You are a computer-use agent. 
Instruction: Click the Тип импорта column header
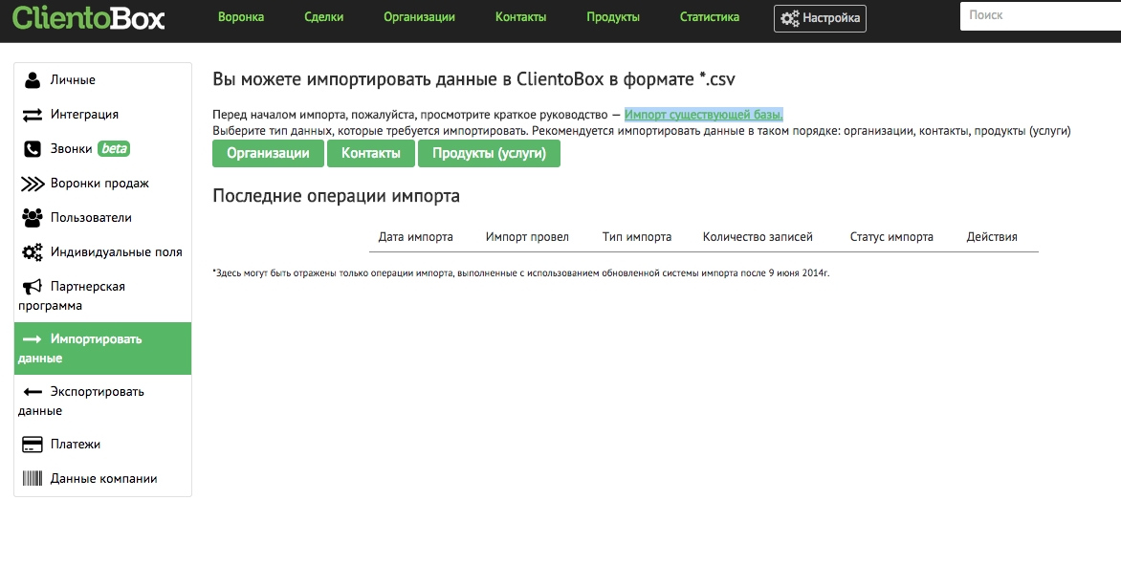637,237
